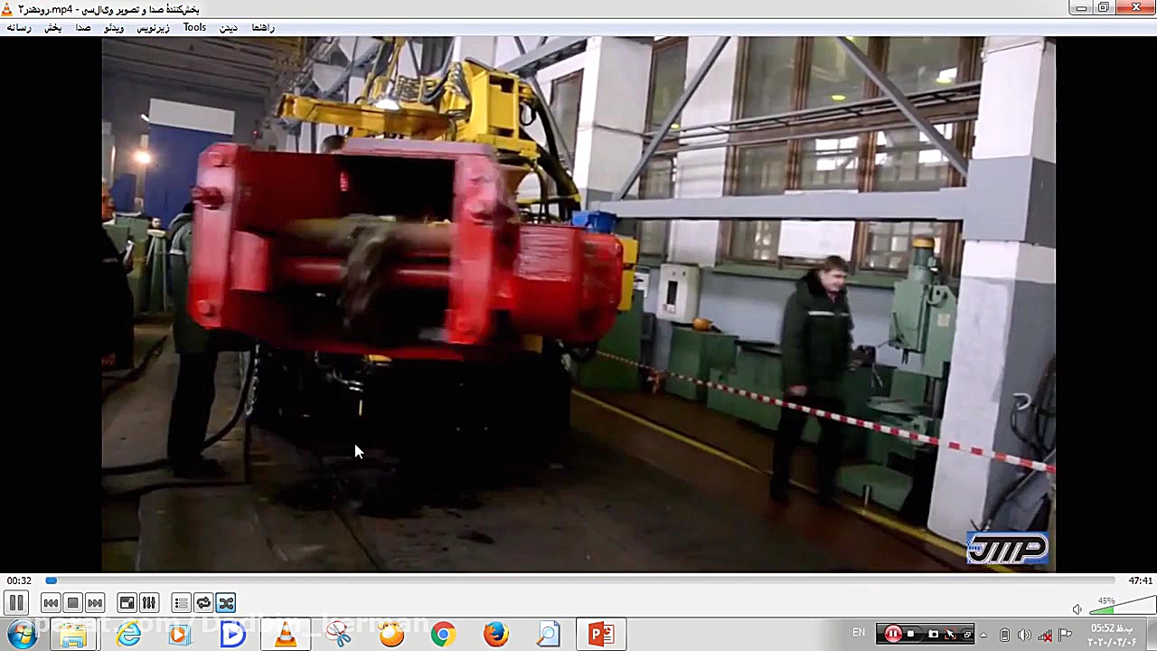This screenshot has height=651, width=1157.
Task: Stop the screen recorder
Action: click(910, 634)
